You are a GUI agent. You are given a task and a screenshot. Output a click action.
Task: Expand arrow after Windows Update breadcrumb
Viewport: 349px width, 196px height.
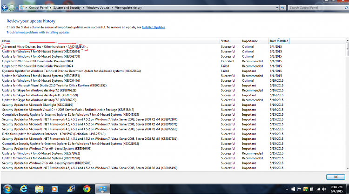[112, 7]
